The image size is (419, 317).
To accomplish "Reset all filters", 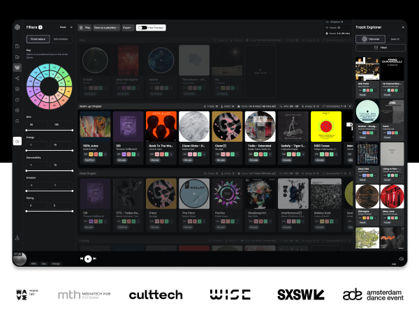I will pos(63,27).
